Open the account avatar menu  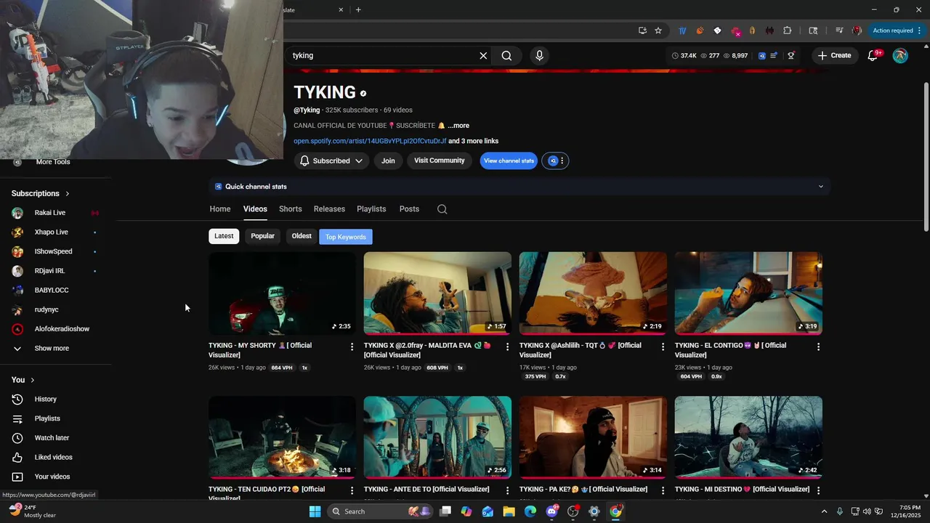[x=900, y=55]
